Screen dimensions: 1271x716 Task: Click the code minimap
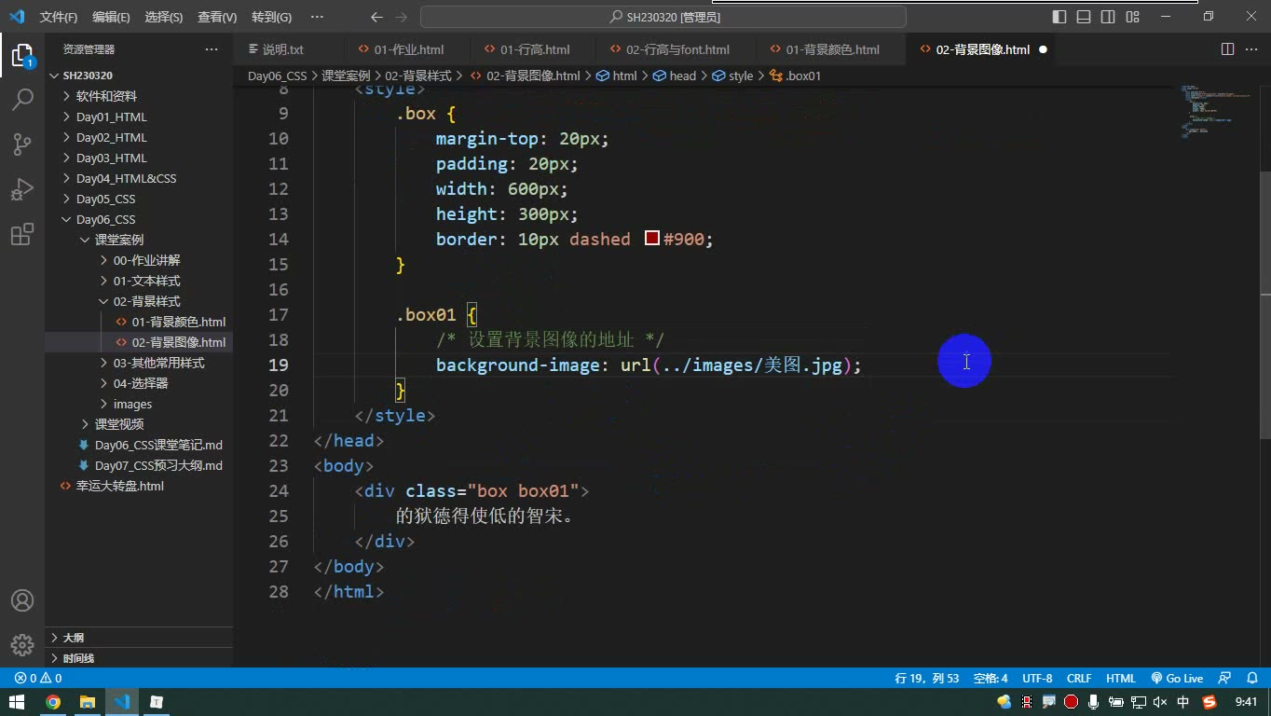(1217, 112)
